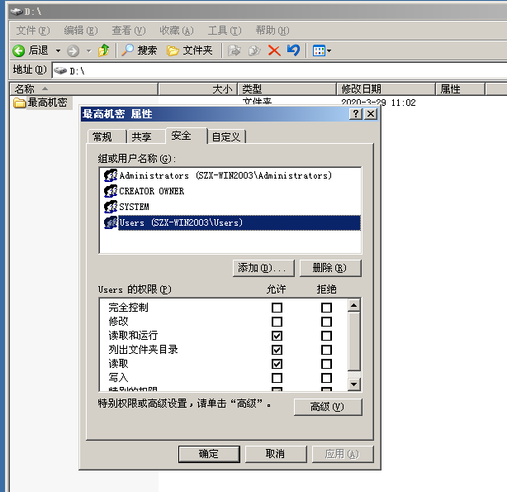
Task: Click the Copy To toolbar icon
Action: [x=254, y=50]
